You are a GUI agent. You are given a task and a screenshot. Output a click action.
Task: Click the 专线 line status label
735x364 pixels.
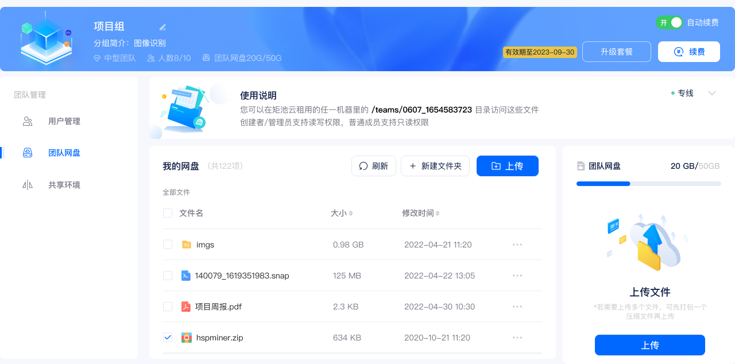tap(682, 93)
